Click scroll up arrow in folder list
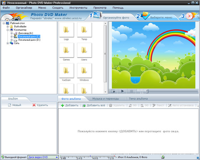This screenshot has width=200, height=160. coord(105,23)
